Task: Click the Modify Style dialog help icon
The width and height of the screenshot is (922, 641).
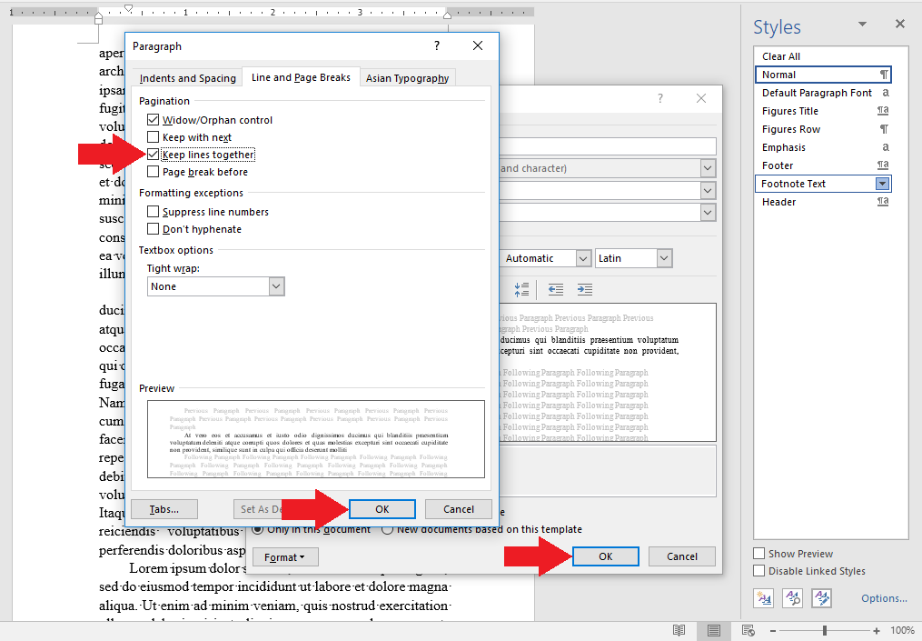Action: coord(659,98)
